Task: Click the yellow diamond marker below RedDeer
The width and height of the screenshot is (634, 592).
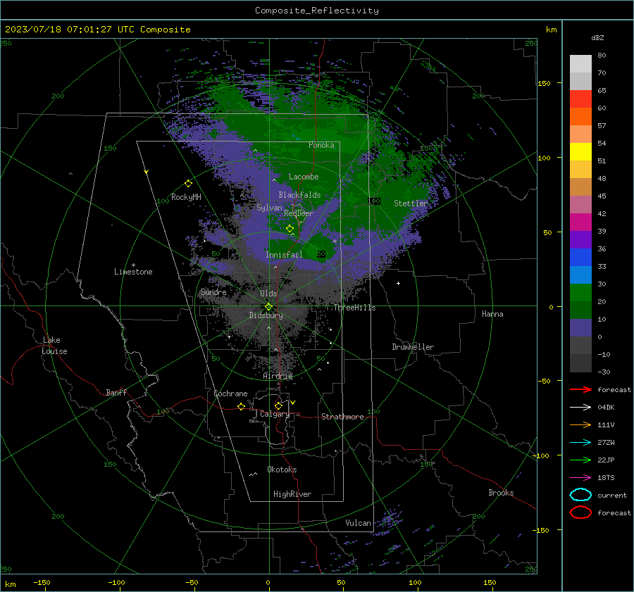Action: coord(290,229)
